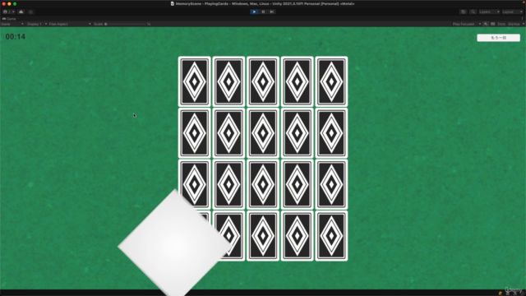
Task: Select the Game tab
Action: click(x=9, y=19)
